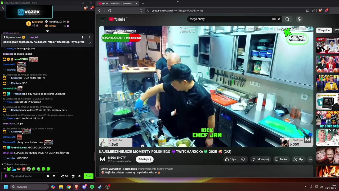Click the YouTube address bar URL
Screen dimensions: 339x191
[x=177, y=11]
